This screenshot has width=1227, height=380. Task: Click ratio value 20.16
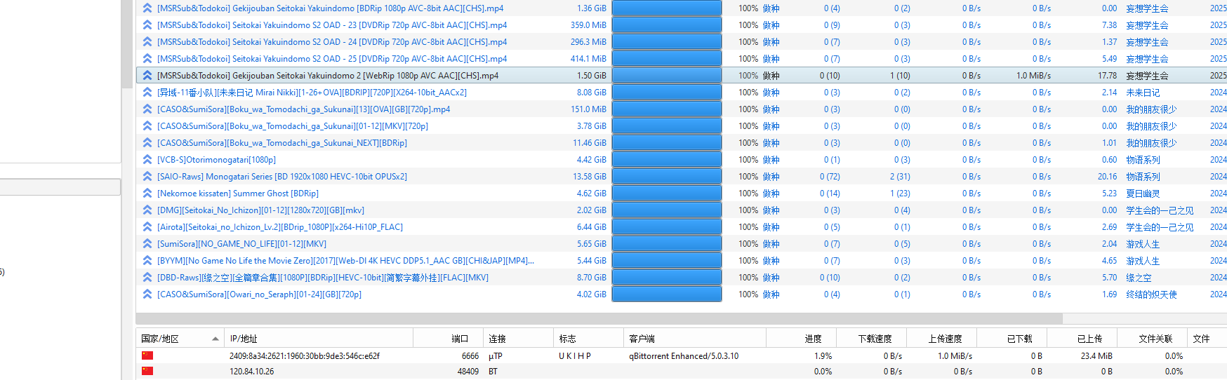tap(1108, 177)
